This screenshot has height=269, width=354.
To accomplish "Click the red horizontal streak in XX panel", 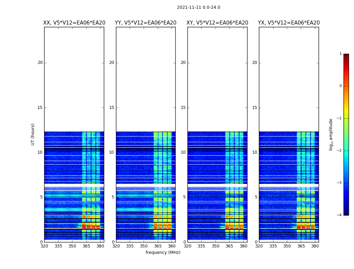I will (63, 228).
